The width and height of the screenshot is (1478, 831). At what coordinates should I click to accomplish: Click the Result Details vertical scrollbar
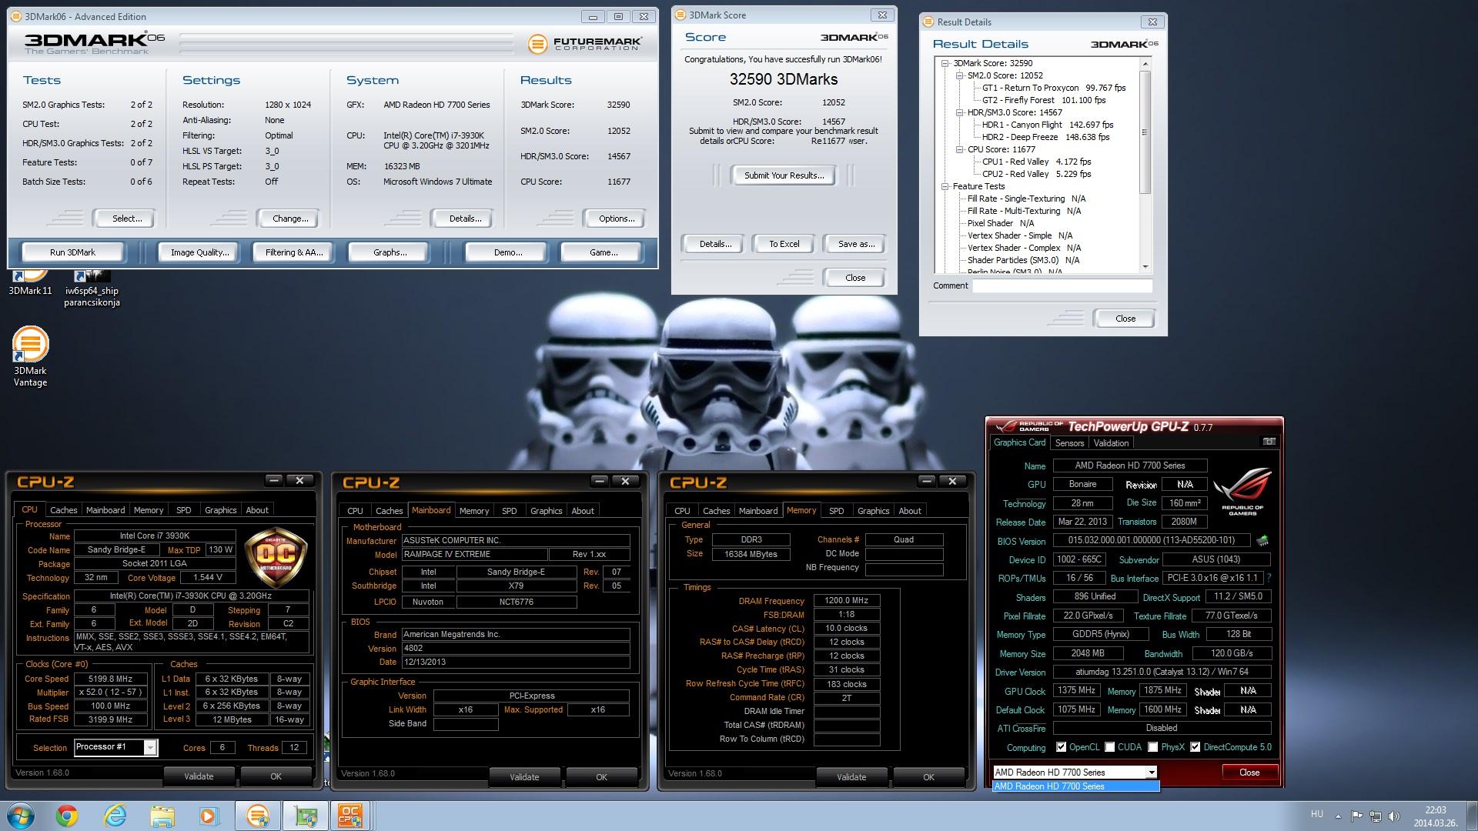point(1145,164)
